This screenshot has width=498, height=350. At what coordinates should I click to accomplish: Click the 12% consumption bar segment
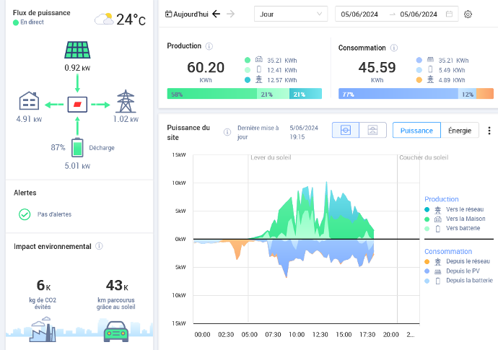pos(467,94)
